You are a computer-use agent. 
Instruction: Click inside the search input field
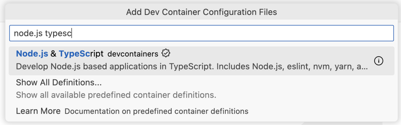pos(202,33)
